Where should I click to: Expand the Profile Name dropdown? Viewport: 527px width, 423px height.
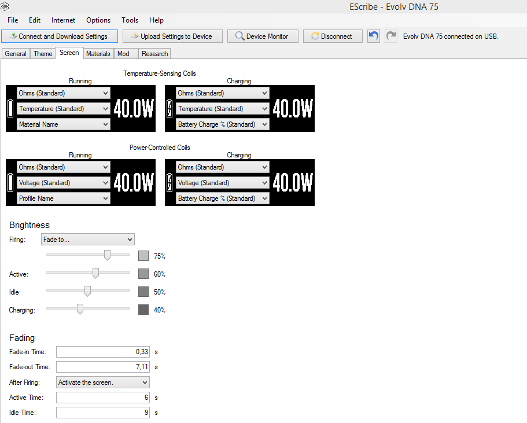click(x=64, y=198)
